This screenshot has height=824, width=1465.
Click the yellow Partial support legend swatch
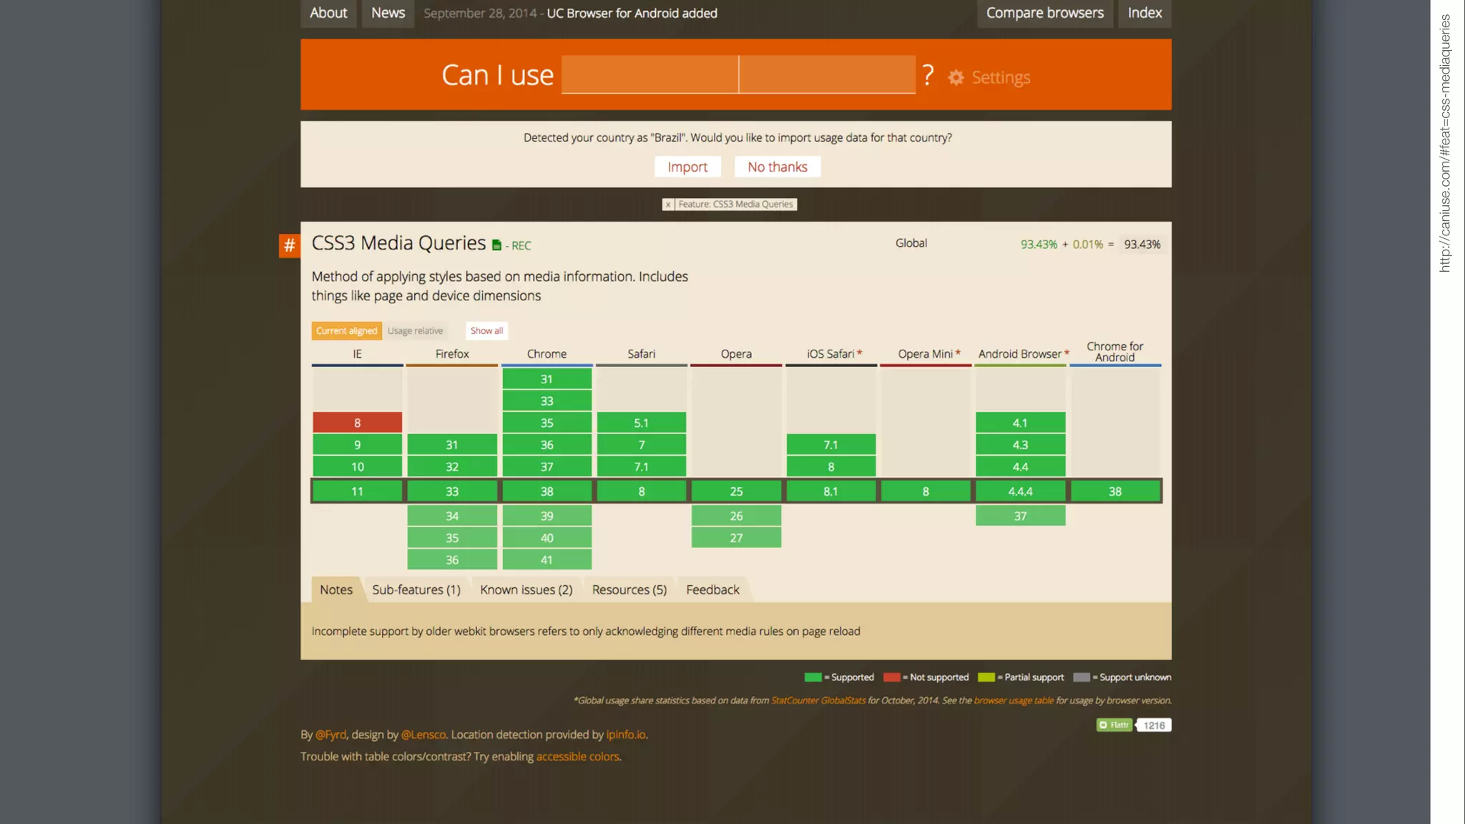[x=986, y=677]
